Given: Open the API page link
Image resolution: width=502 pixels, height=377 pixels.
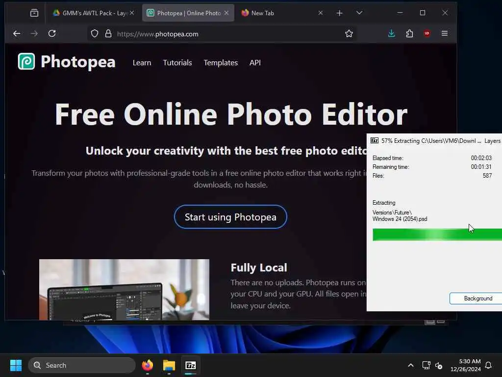Looking at the screenshot, I should click(x=255, y=62).
